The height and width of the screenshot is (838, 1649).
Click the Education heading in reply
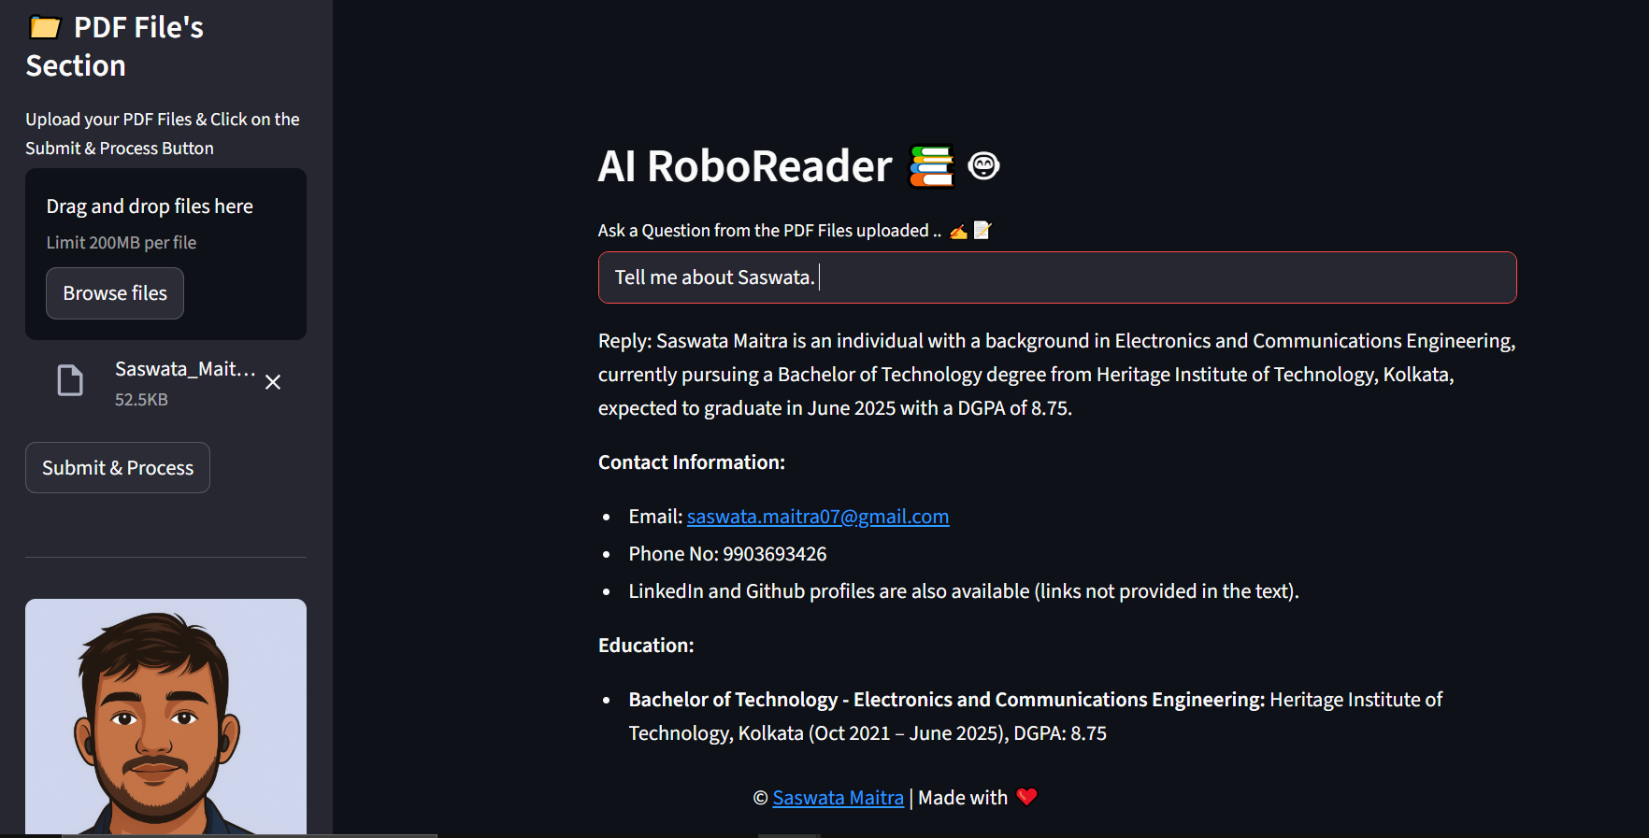pos(646,646)
